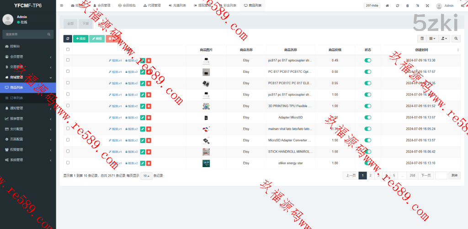Click the hamburger menu icon in the top bar

point(62,5)
